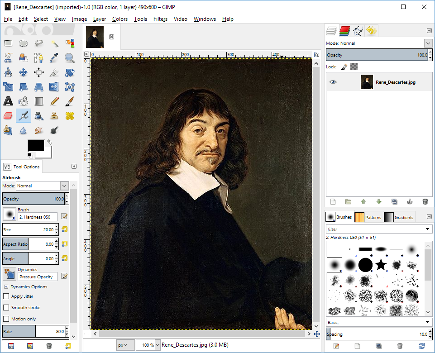Select the Rectangle Select tool
This screenshot has width=435, height=353.
click(x=8, y=43)
